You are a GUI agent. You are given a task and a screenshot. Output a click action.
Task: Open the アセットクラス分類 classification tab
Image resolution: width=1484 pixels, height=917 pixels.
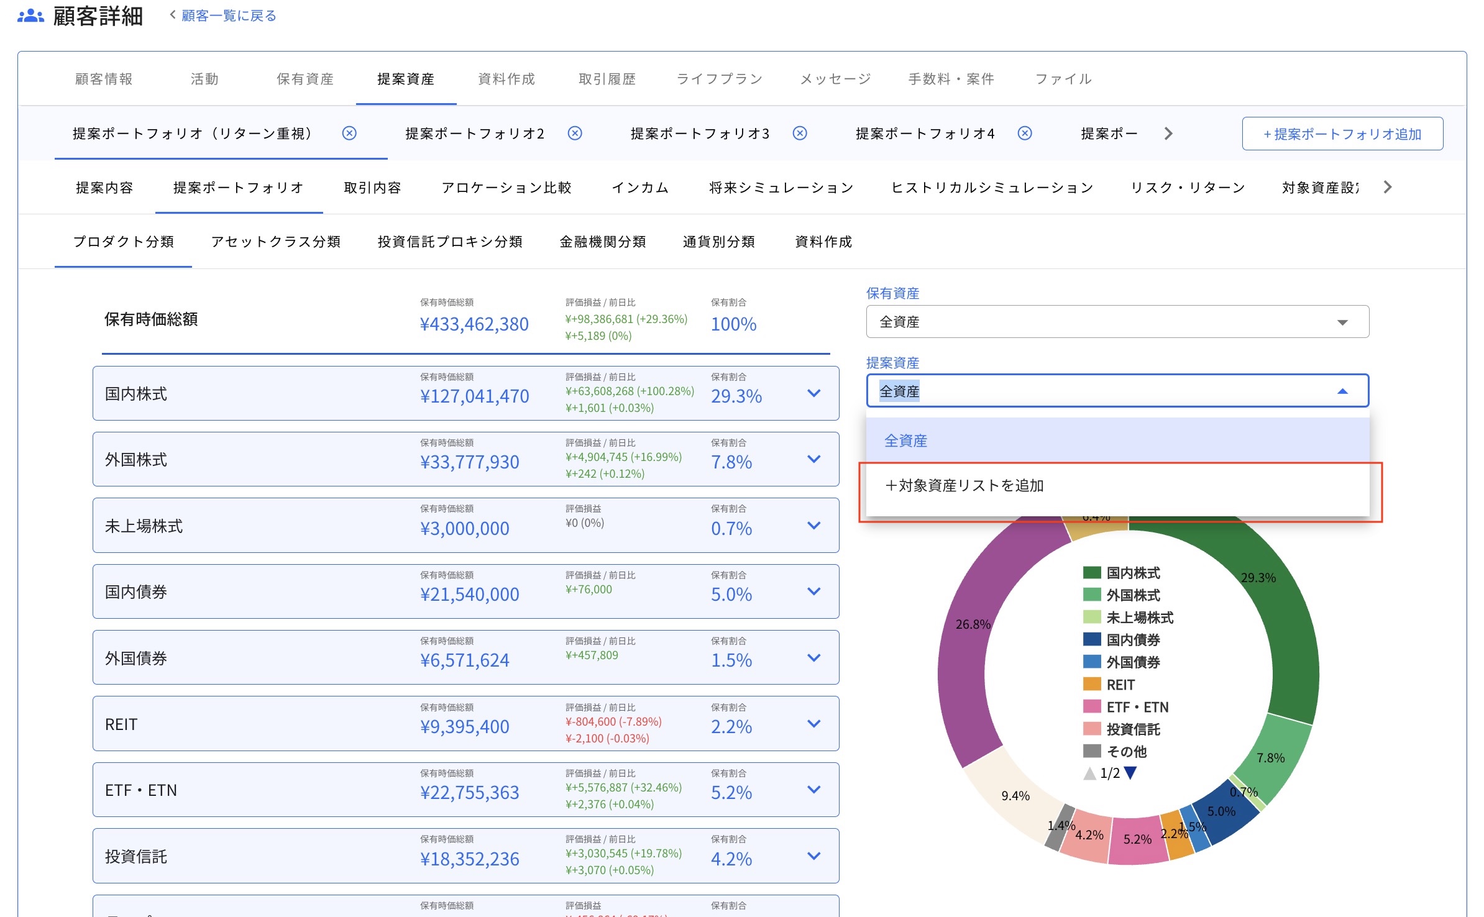point(276,242)
